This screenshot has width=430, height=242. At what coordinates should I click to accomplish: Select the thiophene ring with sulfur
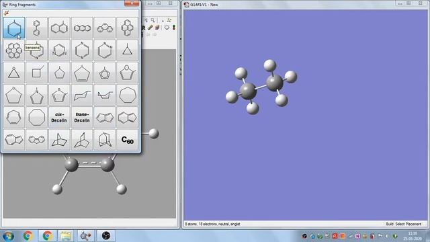(x=59, y=95)
